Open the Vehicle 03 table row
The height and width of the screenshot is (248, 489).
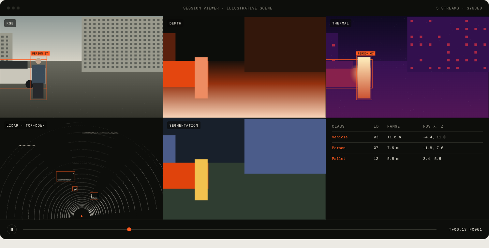(x=407, y=137)
